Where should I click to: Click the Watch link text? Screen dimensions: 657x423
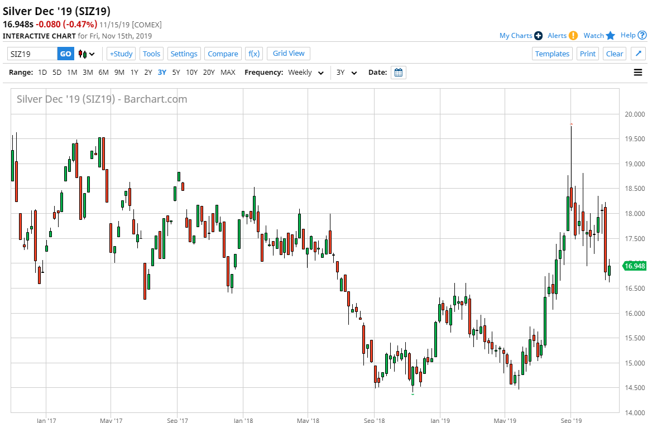point(594,36)
